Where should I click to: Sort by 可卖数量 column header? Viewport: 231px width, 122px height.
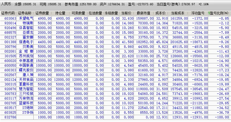coord(78,13)
